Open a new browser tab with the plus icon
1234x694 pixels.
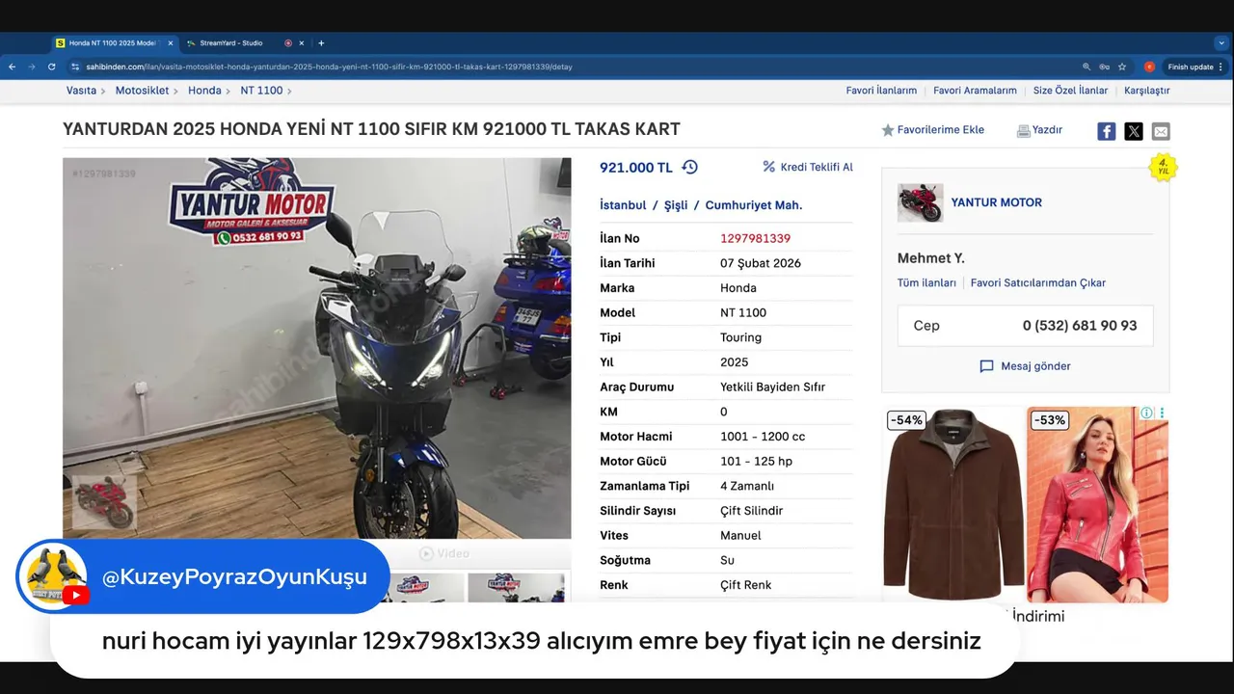point(321,43)
